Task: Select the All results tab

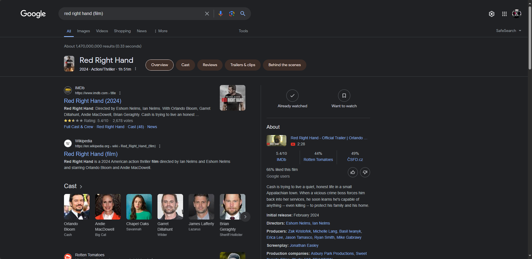Action: 69,31
